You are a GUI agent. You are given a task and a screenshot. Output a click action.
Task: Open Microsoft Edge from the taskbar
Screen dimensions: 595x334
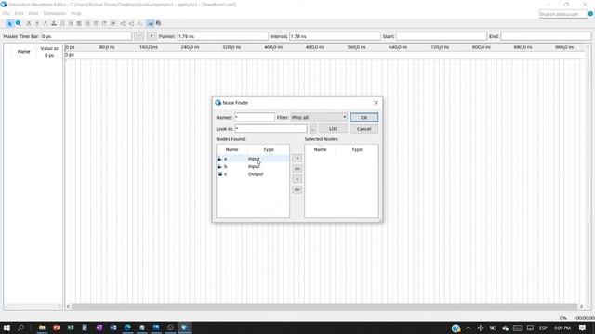127,328
